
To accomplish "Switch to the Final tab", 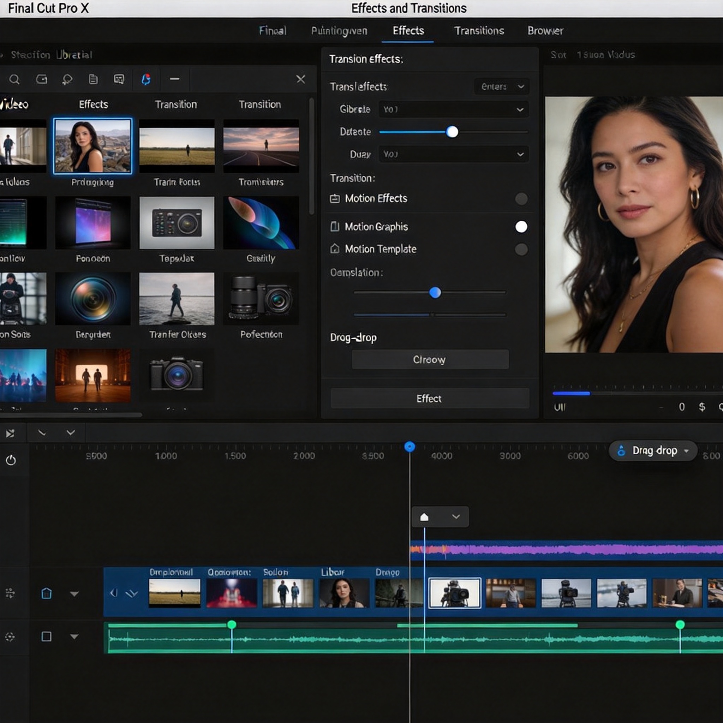I will point(273,31).
